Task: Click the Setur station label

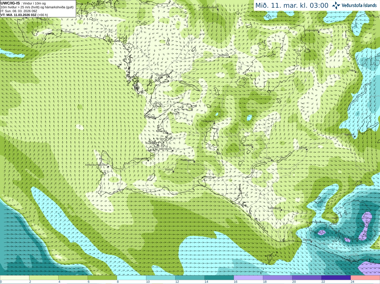Action: (352, 71)
